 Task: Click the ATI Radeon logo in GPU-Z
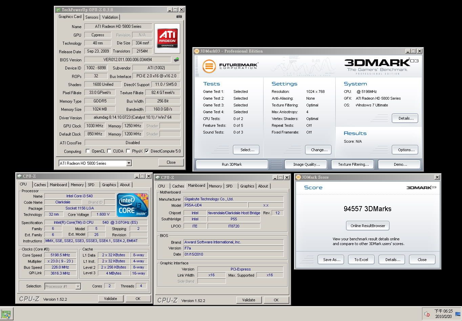pos(167,38)
